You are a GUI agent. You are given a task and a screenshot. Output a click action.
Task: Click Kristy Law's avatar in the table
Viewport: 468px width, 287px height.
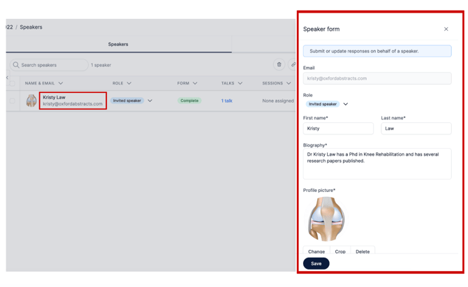31,101
